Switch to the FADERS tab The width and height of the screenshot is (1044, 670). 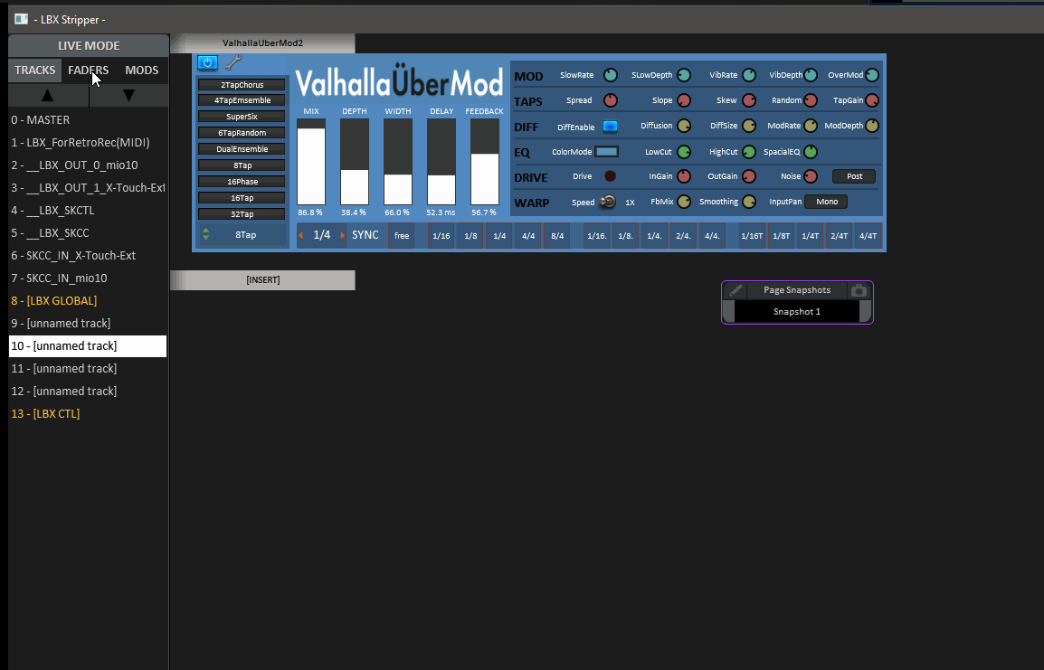[88, 71]
